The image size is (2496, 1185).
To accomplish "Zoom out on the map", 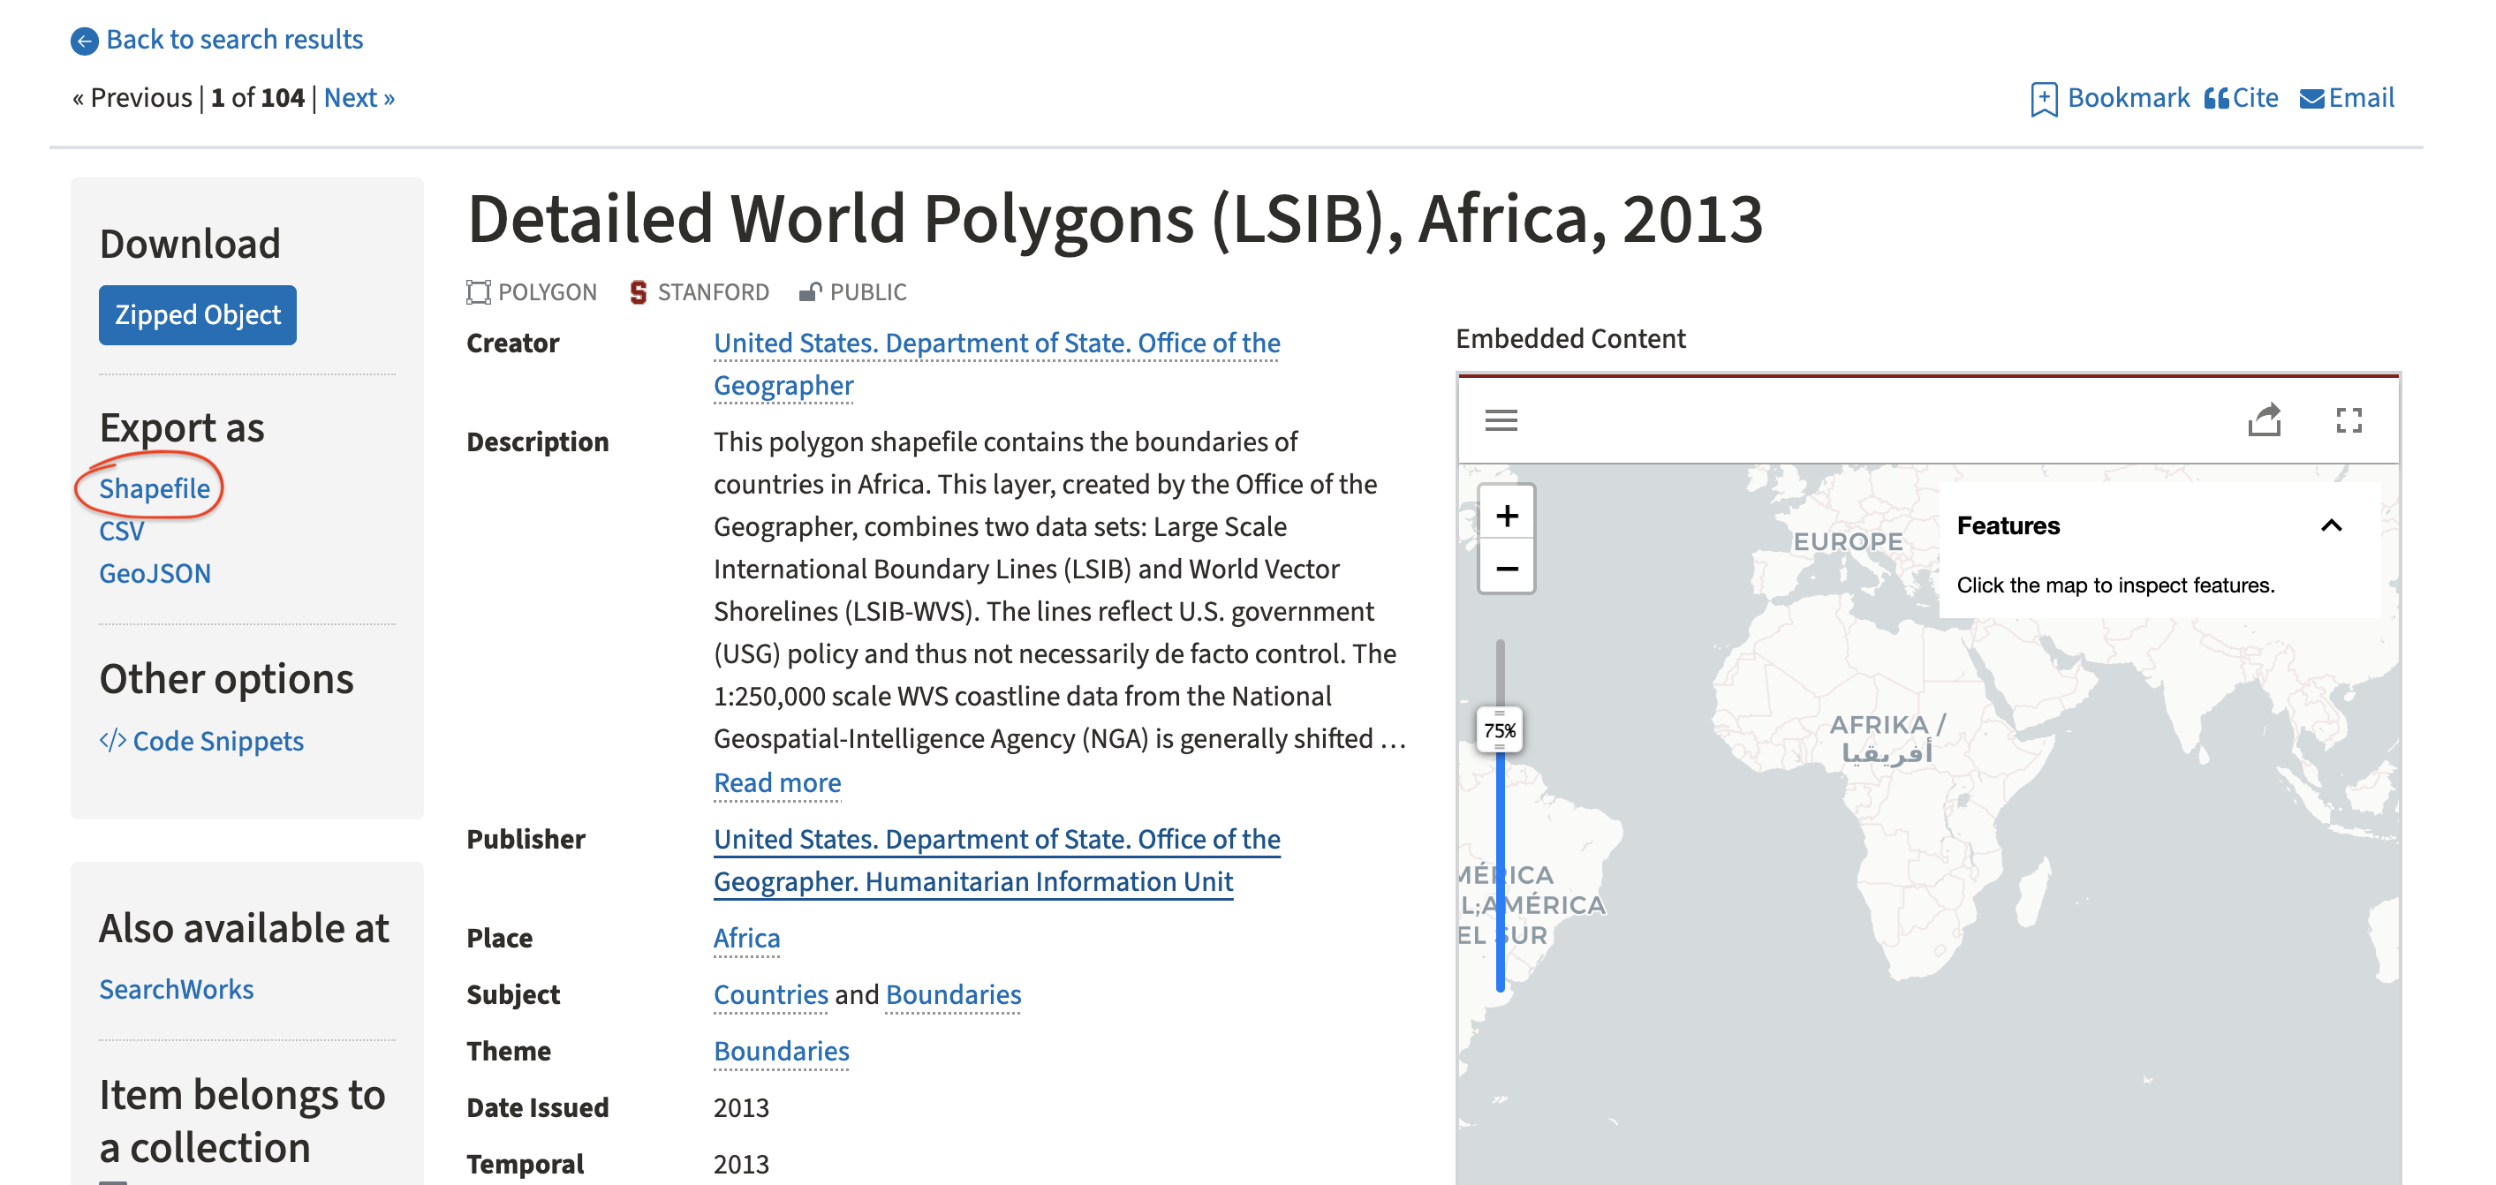I will click(x=1506, y=569).
